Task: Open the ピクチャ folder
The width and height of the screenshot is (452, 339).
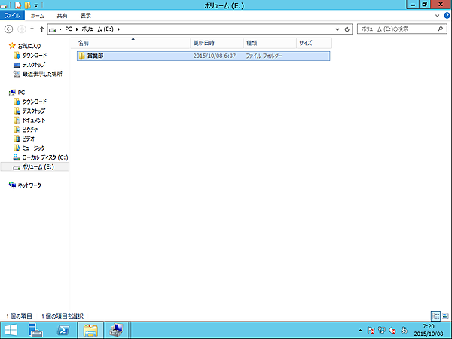Action: click(26, 130)
